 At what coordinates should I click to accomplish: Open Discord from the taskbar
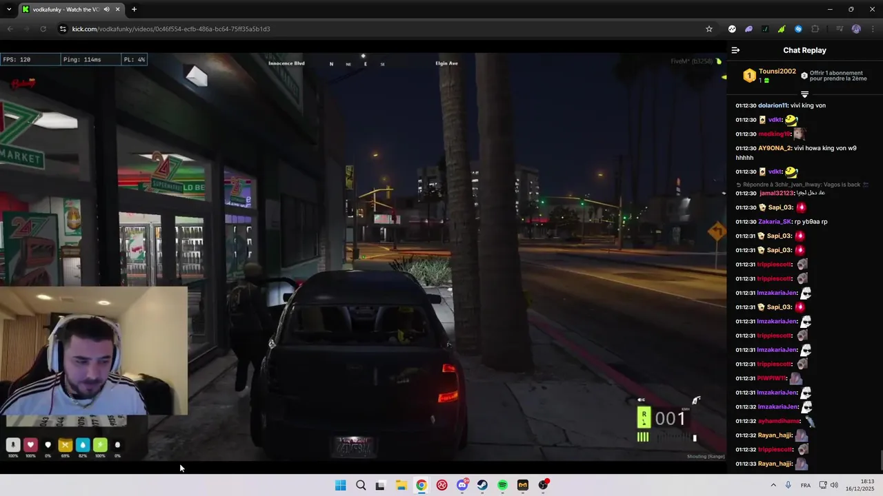(x=462, y=485)
